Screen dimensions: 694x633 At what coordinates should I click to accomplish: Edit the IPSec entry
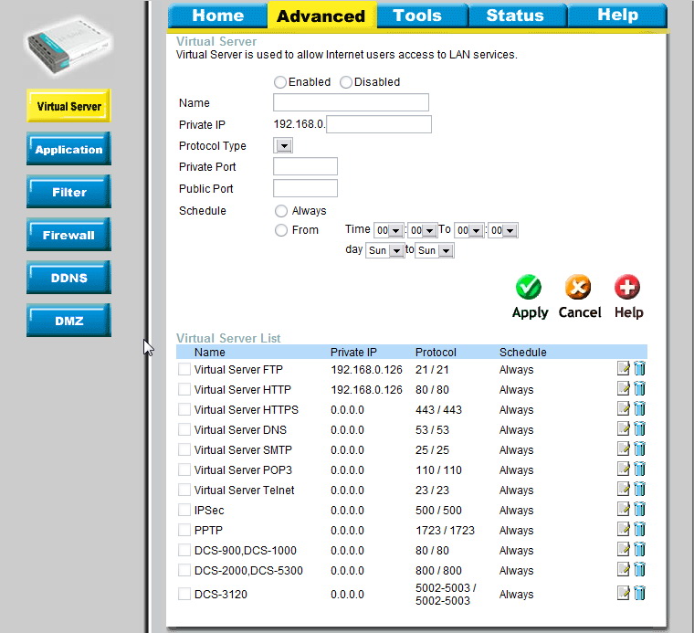623,509
